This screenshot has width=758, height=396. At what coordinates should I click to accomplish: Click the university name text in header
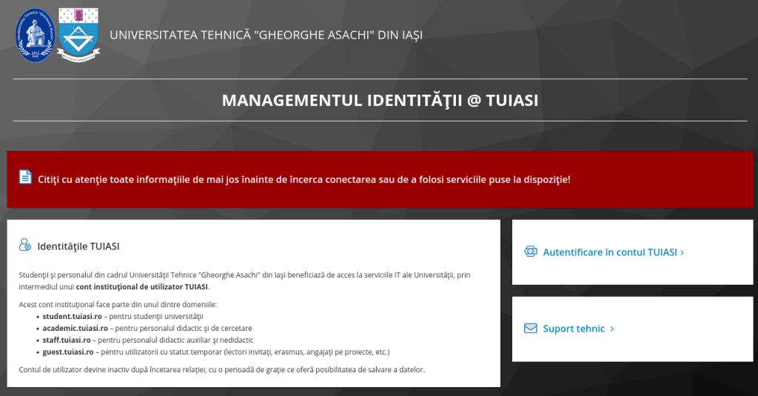tap(266, 35)
